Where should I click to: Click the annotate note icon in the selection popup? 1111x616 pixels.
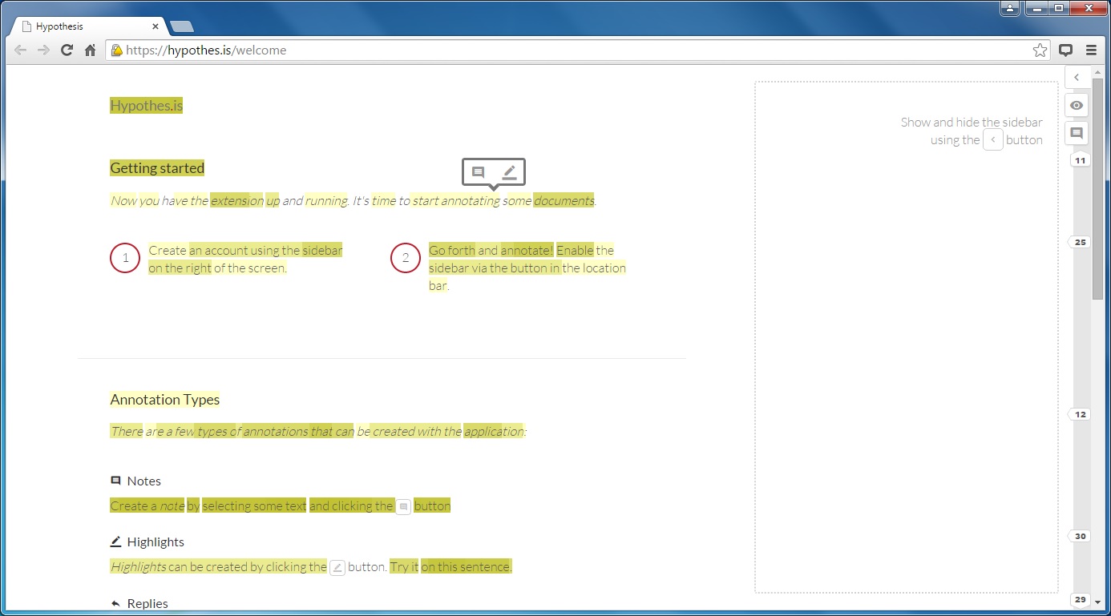[x=479, y=172]
